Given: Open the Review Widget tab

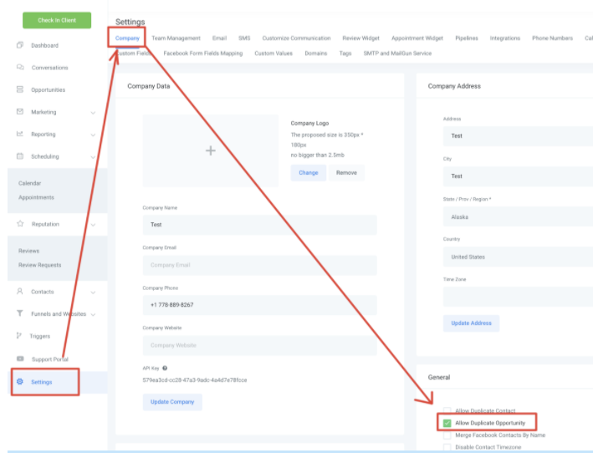Looking at the screenshot, I should (x=360, y=38).
